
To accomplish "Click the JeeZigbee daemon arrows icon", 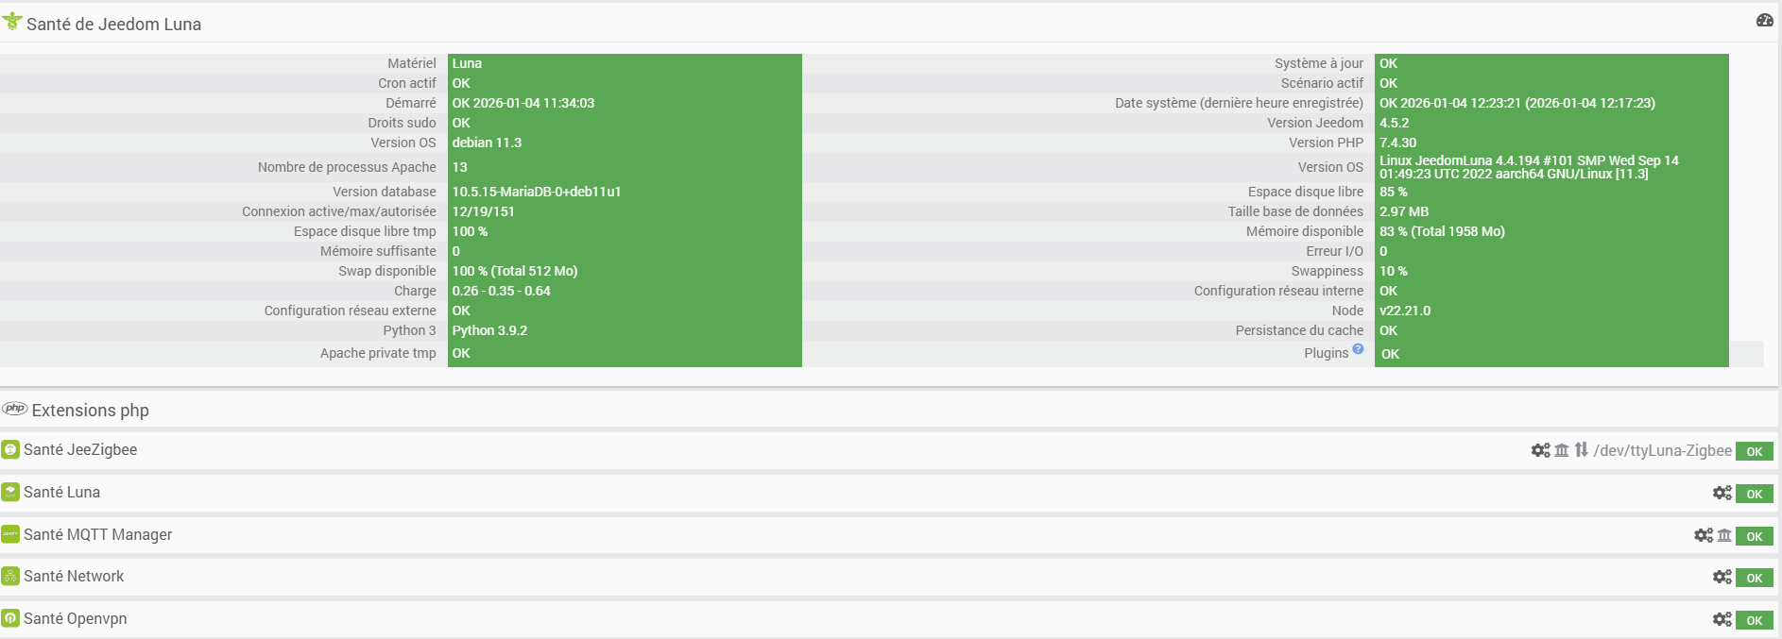I will coord(1581,450).
